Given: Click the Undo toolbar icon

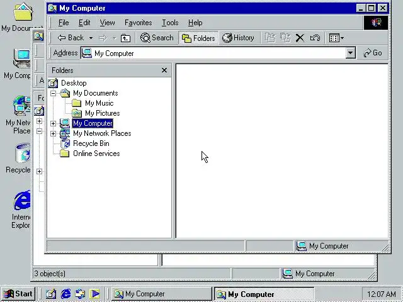Looking at the screenshot, I should (315, 38).
